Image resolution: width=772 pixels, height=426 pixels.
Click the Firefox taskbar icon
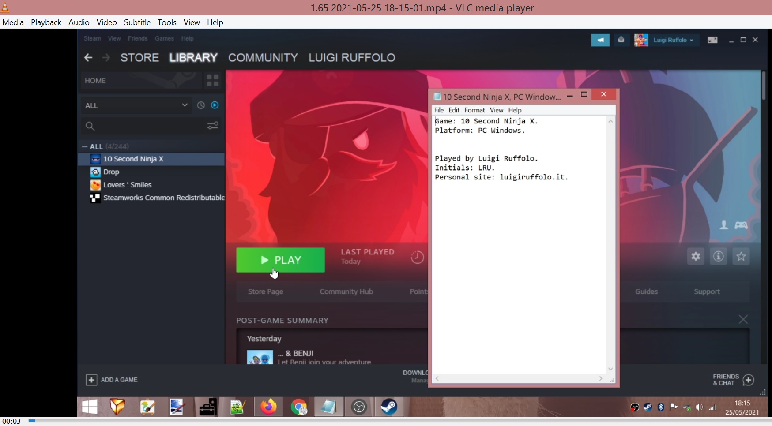click(268, 407)
